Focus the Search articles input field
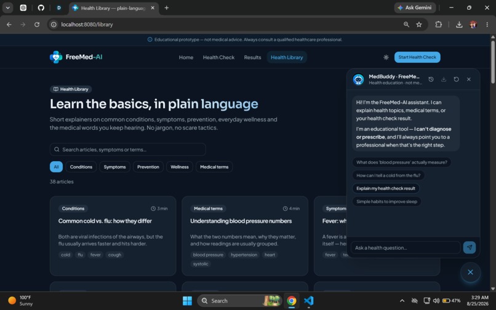This screenshot has width=496, height=310. (128, 149)
